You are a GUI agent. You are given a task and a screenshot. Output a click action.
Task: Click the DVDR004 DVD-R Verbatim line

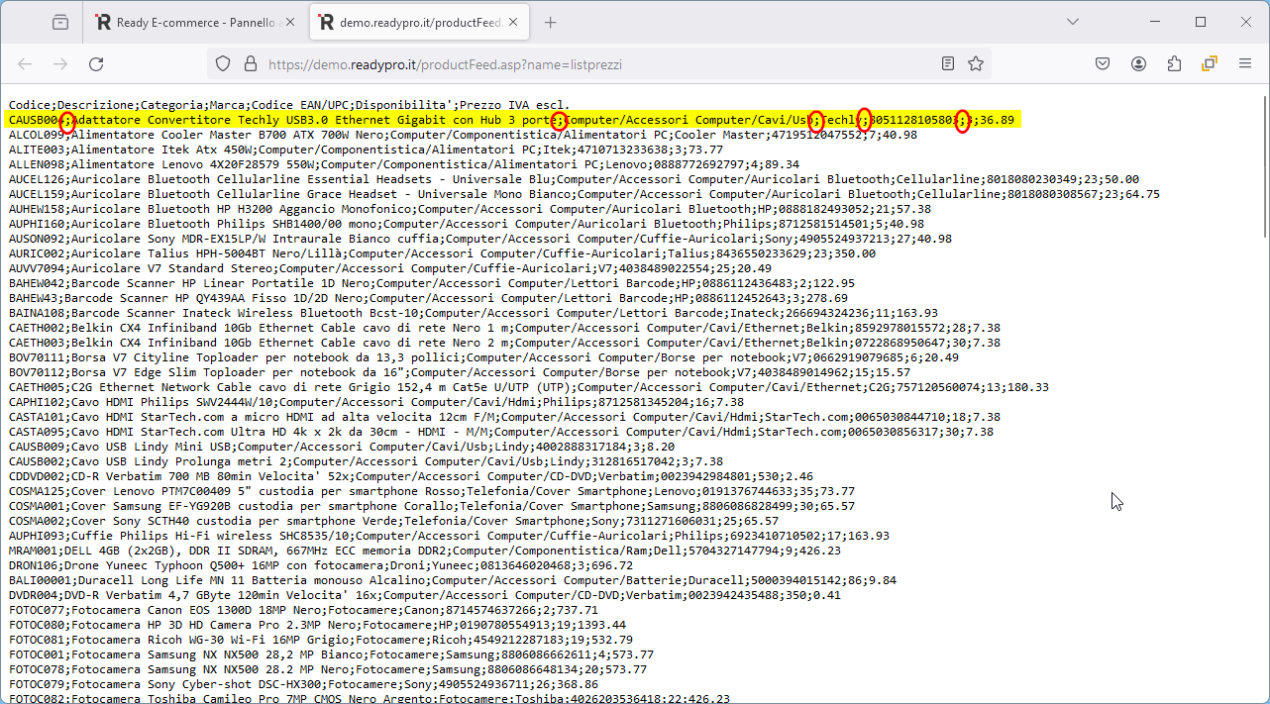pyautogui.click(x=424, y=595)
